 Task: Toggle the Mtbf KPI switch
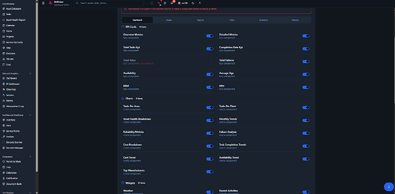(x=210, y=87)
